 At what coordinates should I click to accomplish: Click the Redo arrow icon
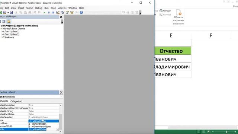[x=39, y=12]
